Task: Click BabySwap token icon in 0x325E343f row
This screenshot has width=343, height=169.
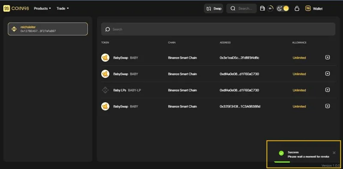Action: coord(105,107)
